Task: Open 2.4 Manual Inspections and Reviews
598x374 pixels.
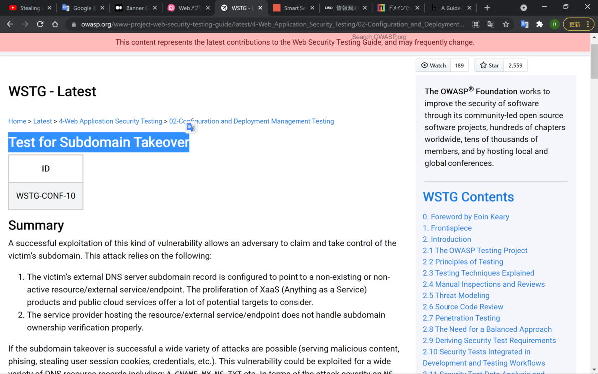Action: point(483,284)
